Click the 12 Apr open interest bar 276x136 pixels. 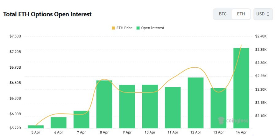pyautogui.click(x=196, y=103)
